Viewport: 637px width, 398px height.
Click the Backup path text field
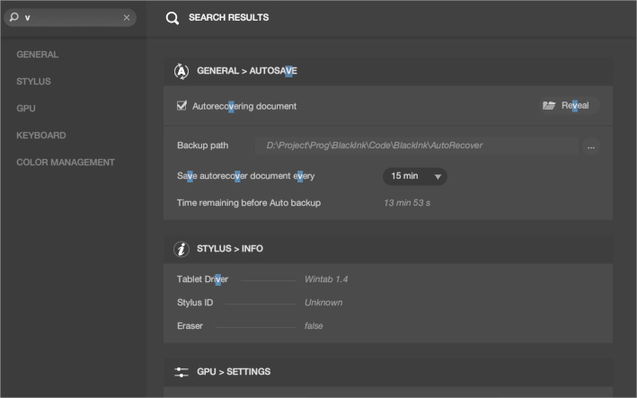pyautogui.click(x=417, y=146)
